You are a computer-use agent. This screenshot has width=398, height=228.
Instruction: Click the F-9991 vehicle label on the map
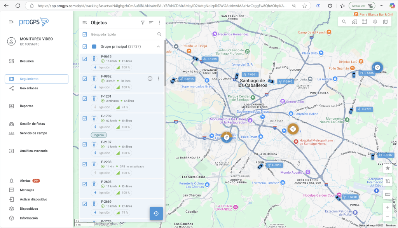[x=250, y=75]
